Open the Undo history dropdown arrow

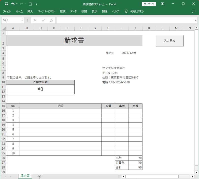point(17,4)
